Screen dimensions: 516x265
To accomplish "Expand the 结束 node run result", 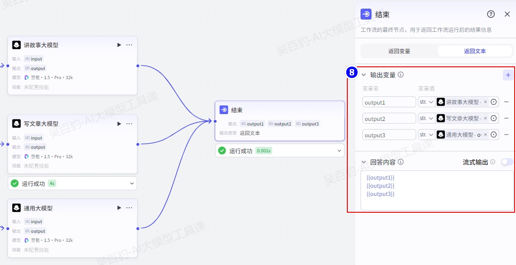I will [x=339, y=150].
